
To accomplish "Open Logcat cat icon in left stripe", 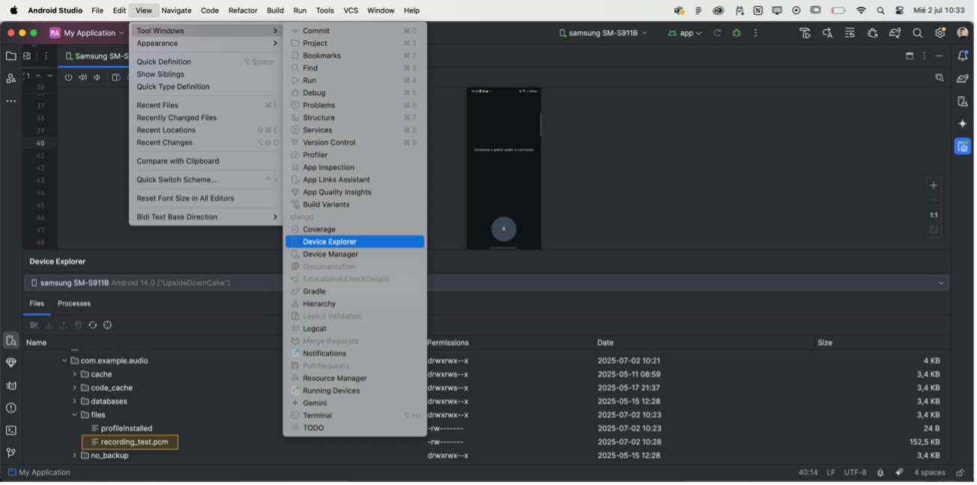I will [10, 385].
